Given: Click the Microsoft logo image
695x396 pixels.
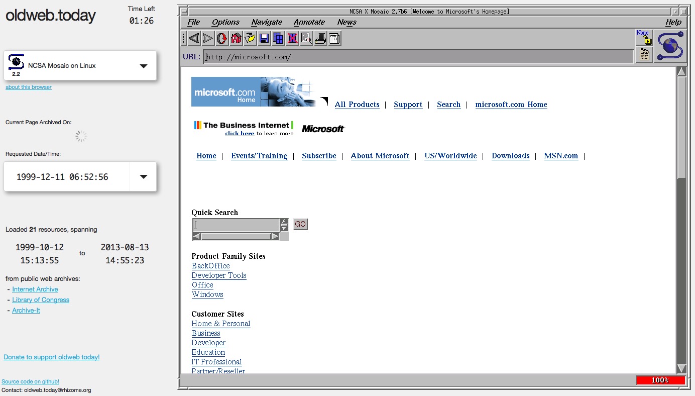Looking at the screenshot, I should click(323, 129).
